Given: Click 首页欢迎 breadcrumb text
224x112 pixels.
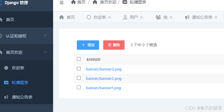Looking at the screenshot, I should [108, 2].
